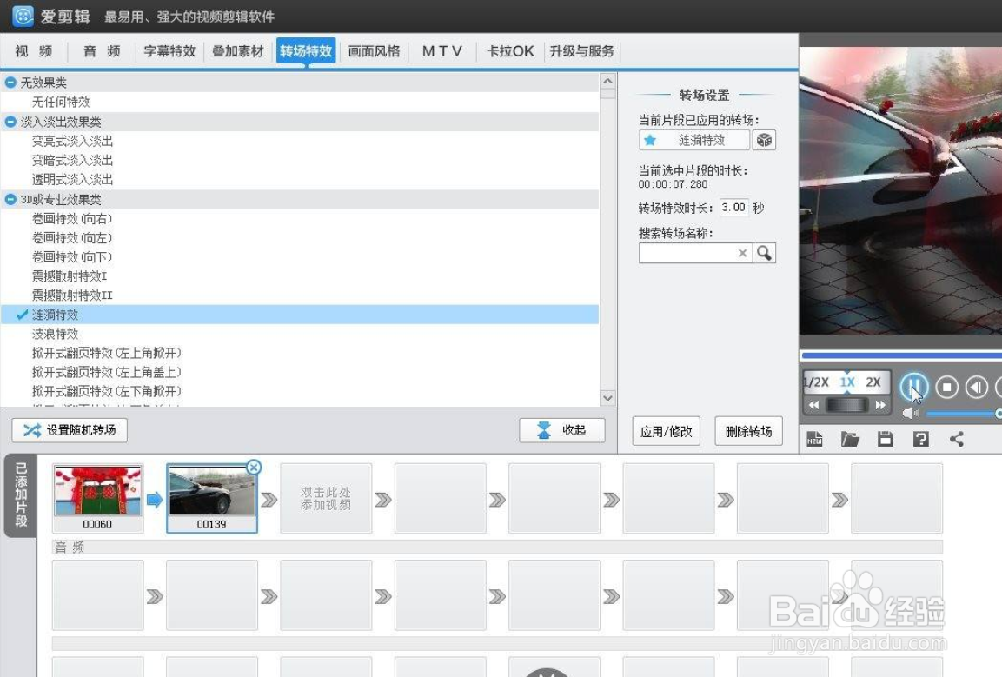The width and height of the screenshot is (1002, 677).
Task: Delete the transition using 删除转场
Action: (748, 430)
